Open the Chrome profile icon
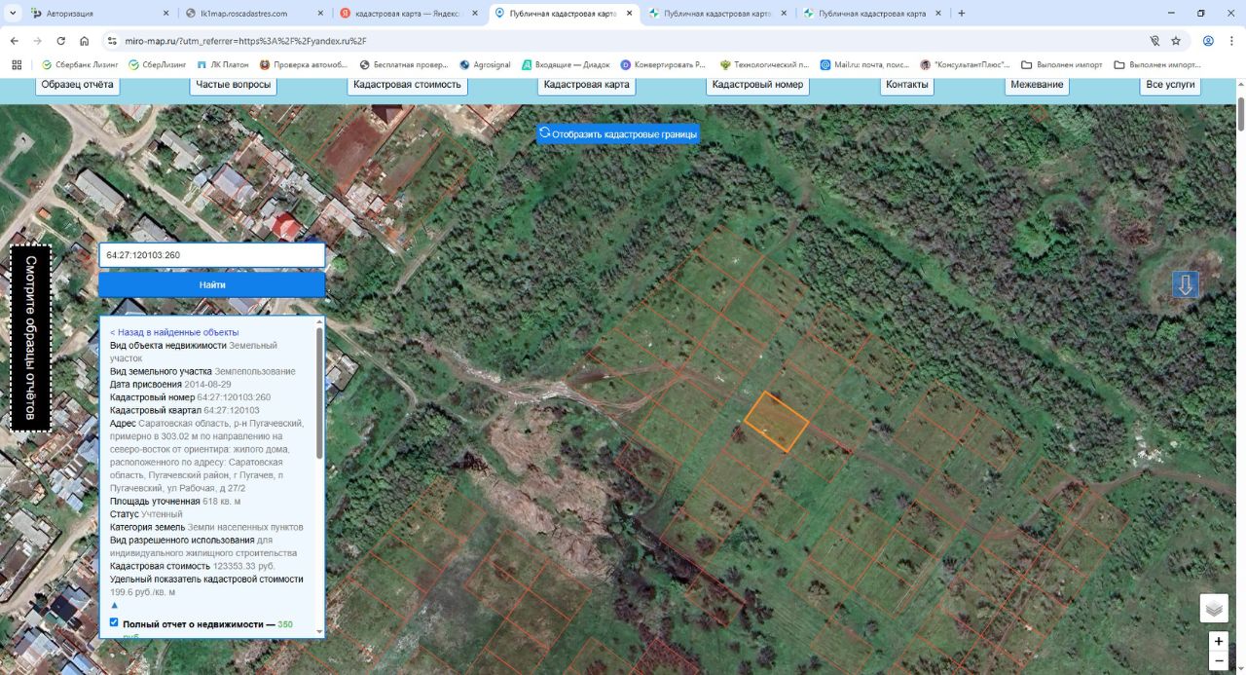Screen dimensions: 1246x675 (1208, 41)
